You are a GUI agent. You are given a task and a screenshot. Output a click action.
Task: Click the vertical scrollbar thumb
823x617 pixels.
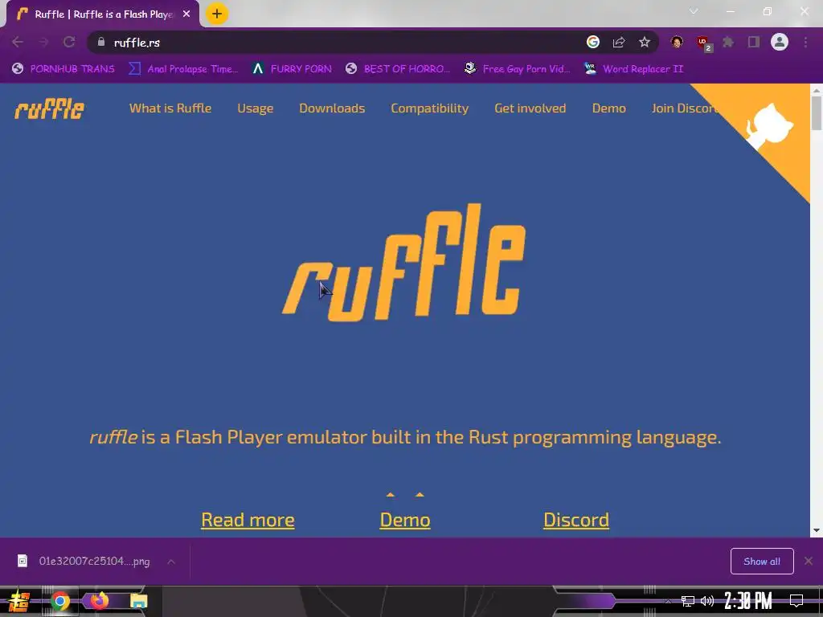[817, 113]
